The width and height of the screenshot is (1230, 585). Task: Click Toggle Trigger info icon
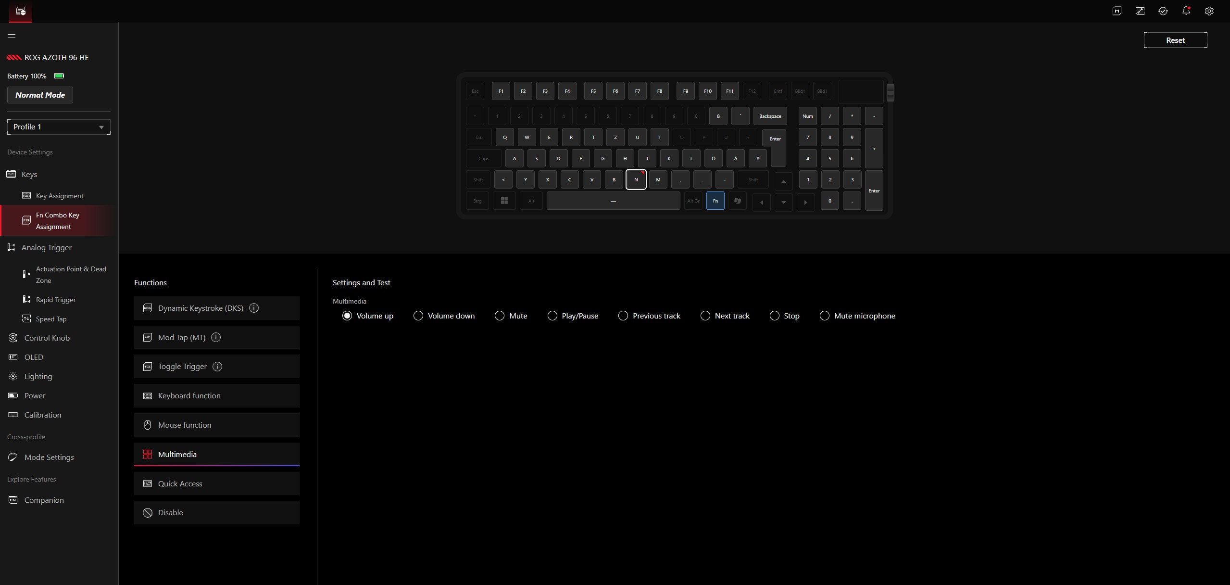tap(217, 367)
